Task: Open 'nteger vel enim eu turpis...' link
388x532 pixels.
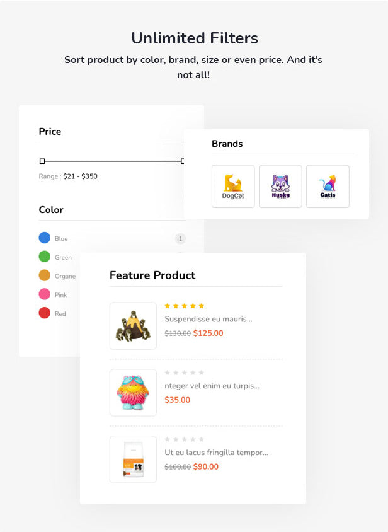Action: (x=212, y=386)
